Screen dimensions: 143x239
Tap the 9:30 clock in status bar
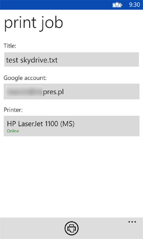click(x=134, y=5)
